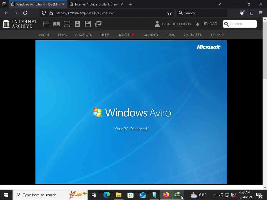
Task: Open extensions puzzle icon
Action: [x=251, y=13]
